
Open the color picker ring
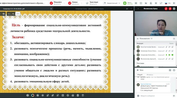[33, 95]
